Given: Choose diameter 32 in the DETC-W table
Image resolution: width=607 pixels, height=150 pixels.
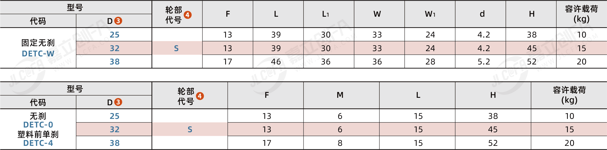Looking at the screenshot, I should [x=115, y=48].
